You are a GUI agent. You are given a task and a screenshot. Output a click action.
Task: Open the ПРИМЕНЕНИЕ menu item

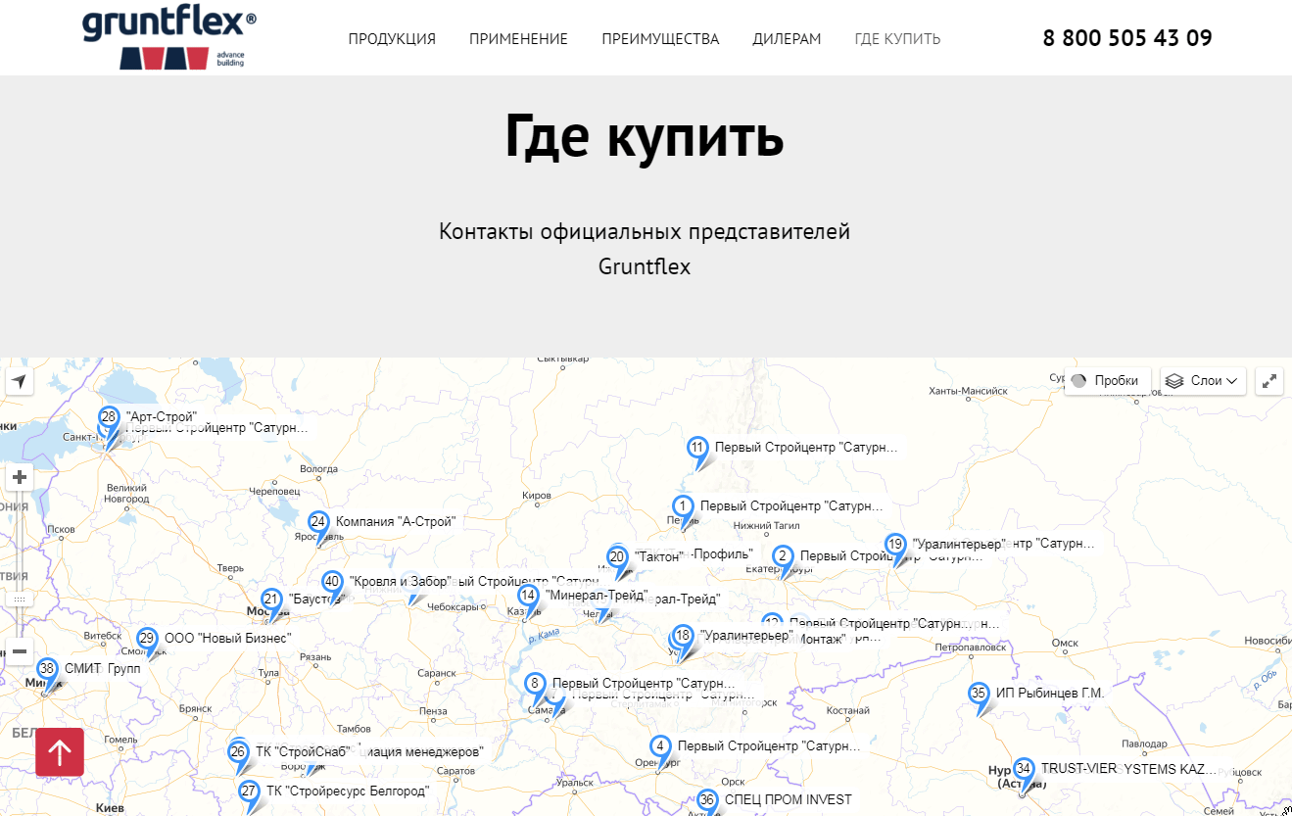coord(518,39)
